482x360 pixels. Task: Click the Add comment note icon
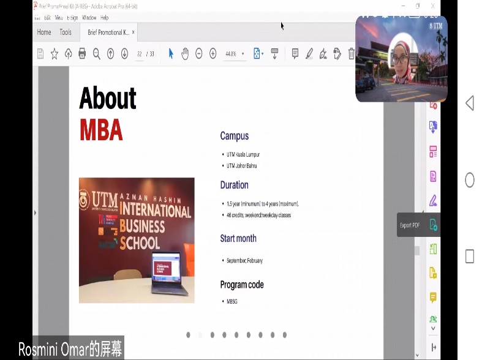click(x=295, y=54)
